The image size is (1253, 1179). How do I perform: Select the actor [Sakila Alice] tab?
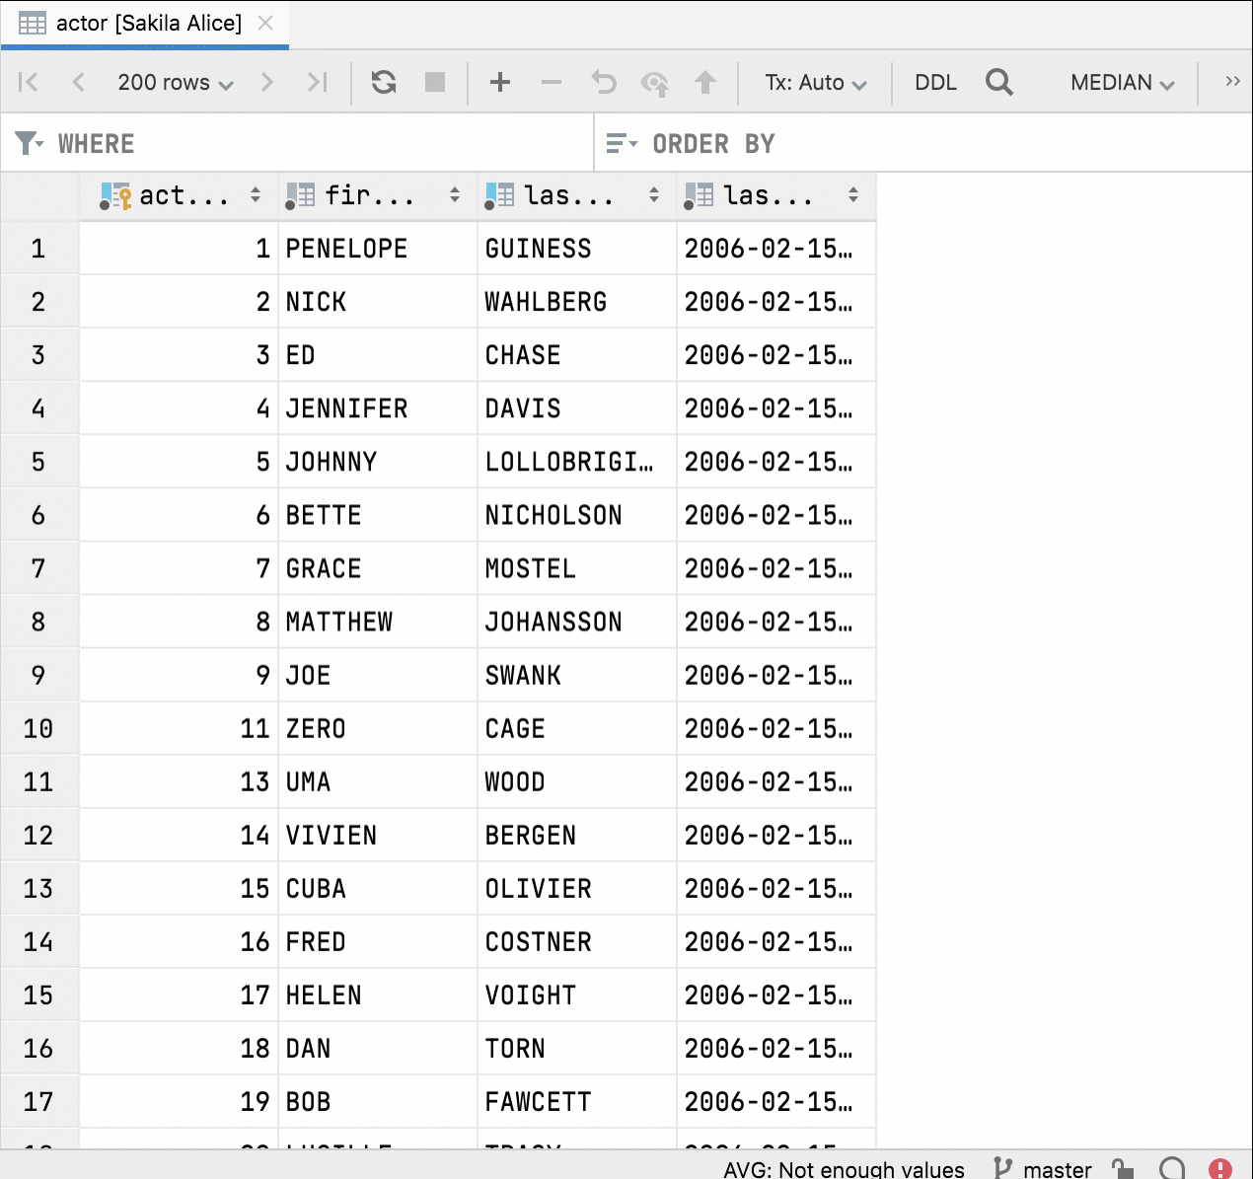coord(147,24)
